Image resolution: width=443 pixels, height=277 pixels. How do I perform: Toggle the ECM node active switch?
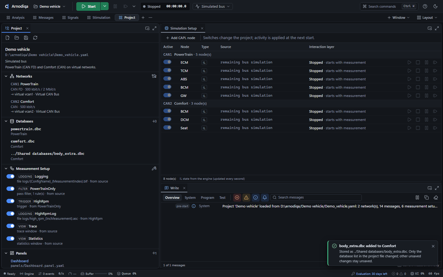click(167, 62)
